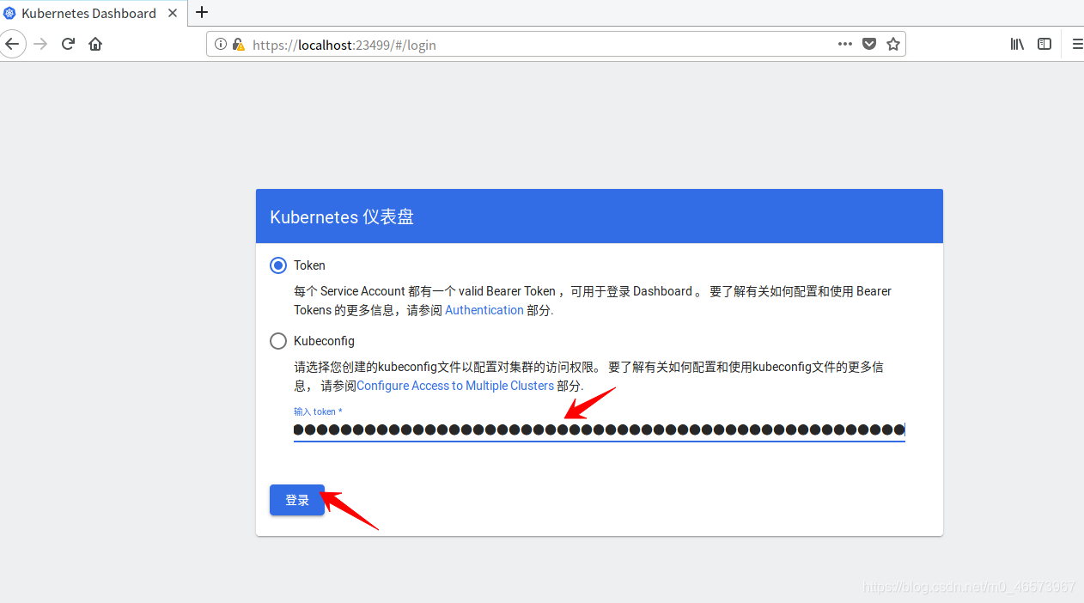Click the browser Forward arrow button
This screenshot has width=1084, height=603.
(40, 44)
